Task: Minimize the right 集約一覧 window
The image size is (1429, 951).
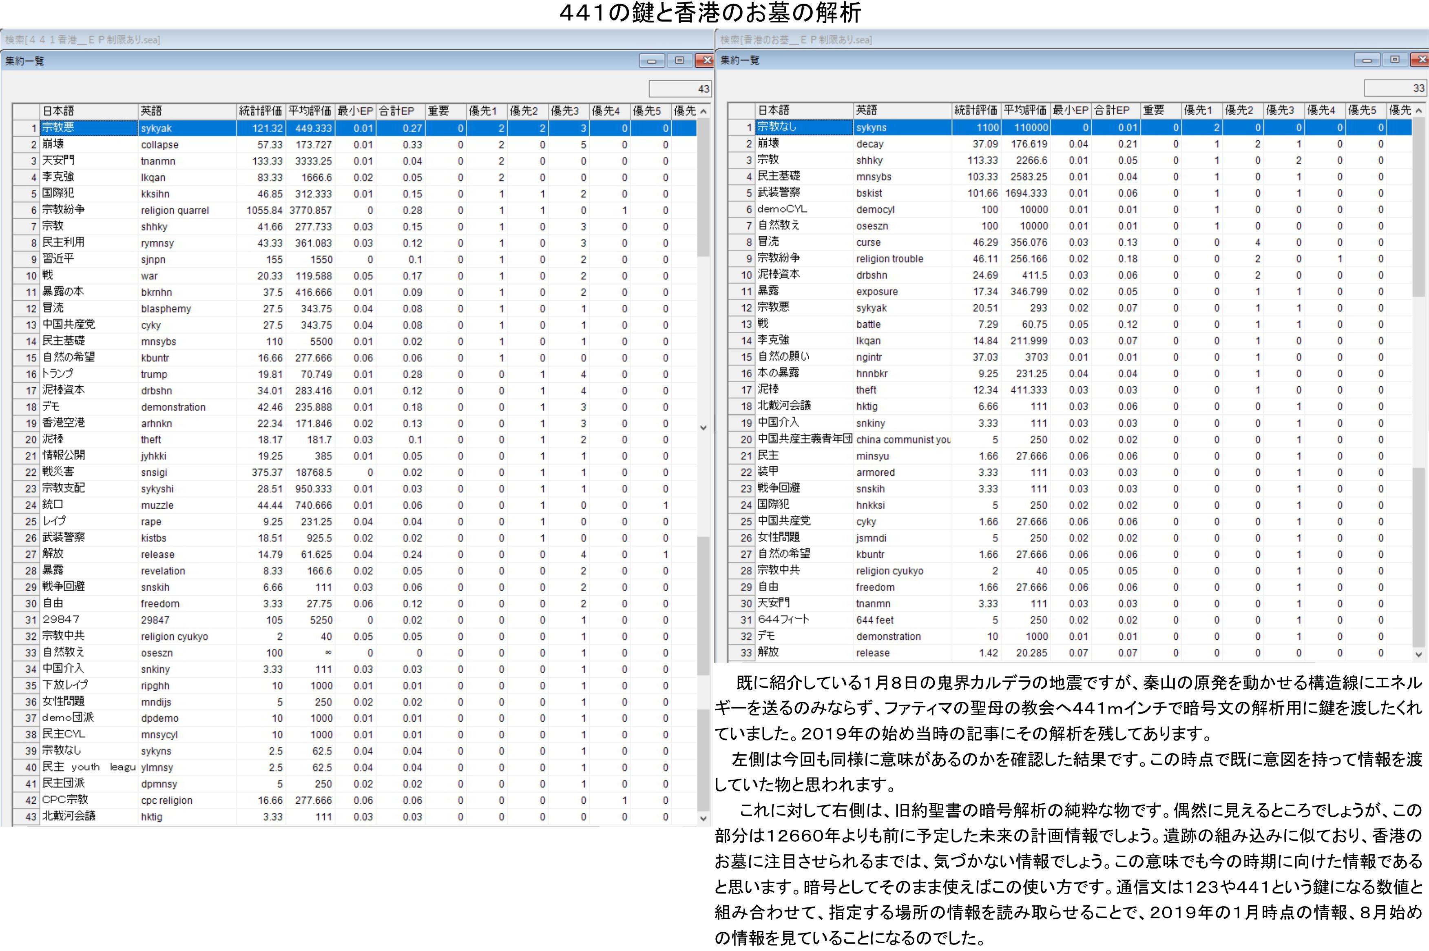Action: point(1367,60)
